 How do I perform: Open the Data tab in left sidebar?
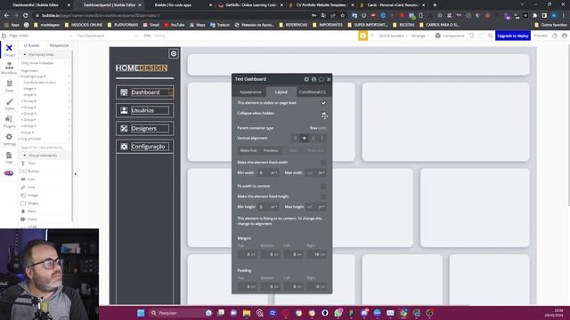pos(9,86)
